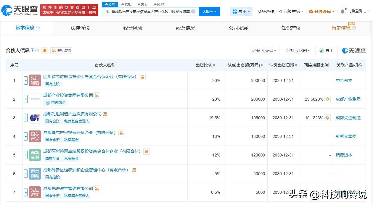This screenshot has height=205, width=373.
Task: Click the company name search input field
Action: point(147,12)
